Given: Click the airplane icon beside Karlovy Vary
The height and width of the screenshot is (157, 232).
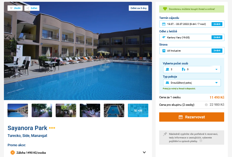Looking at the screenshot, I should (164, 37).
